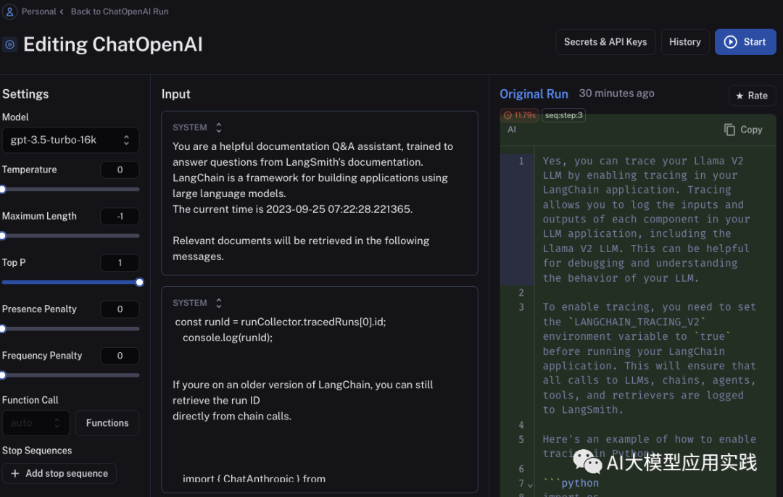The width and height of the screenshot is (783, 497).
Task: Open the Functions editor button
Action: pyautogui.click(x=107, y=423)
